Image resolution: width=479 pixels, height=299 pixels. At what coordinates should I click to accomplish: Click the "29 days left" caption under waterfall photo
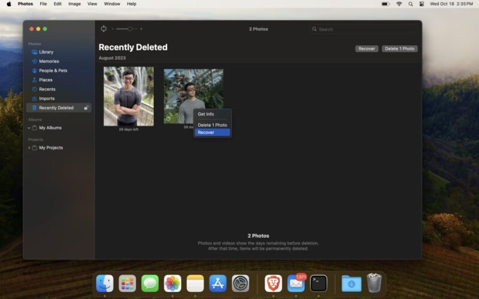click(129, 129)
